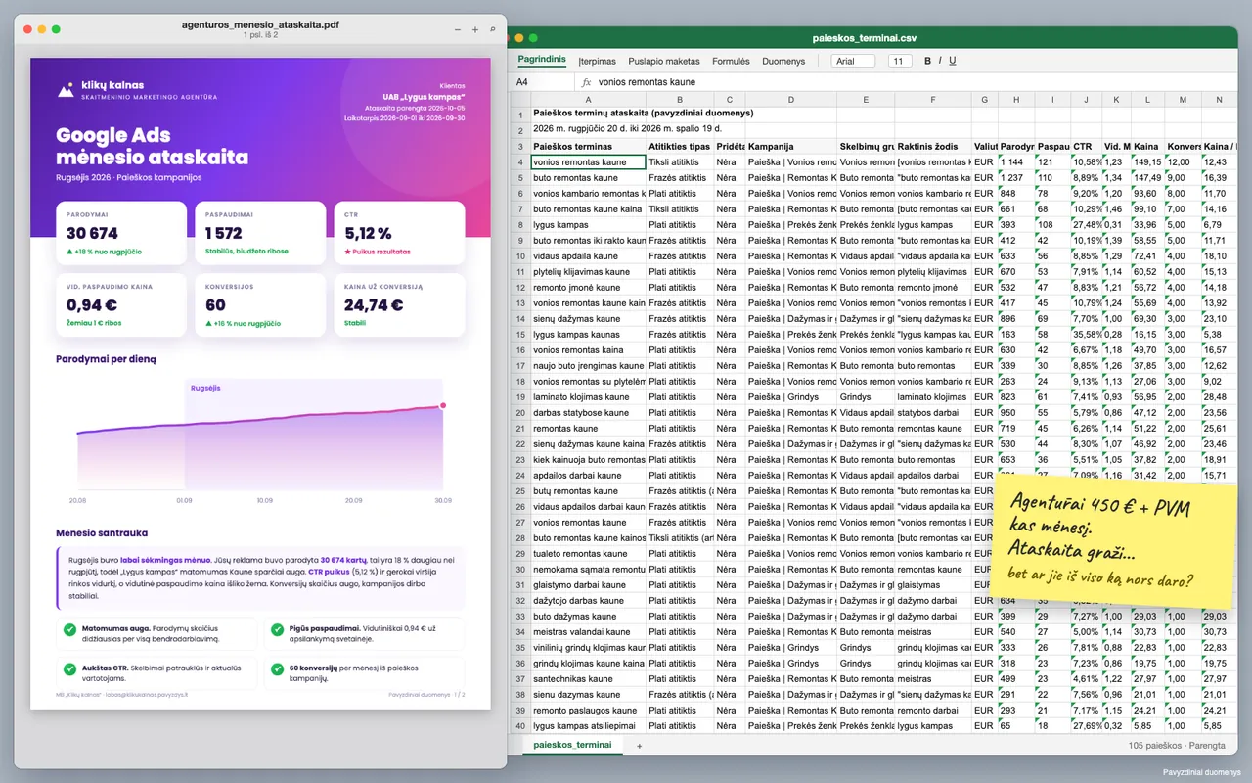Open the Formulės ribbon tab

(731, 61)
